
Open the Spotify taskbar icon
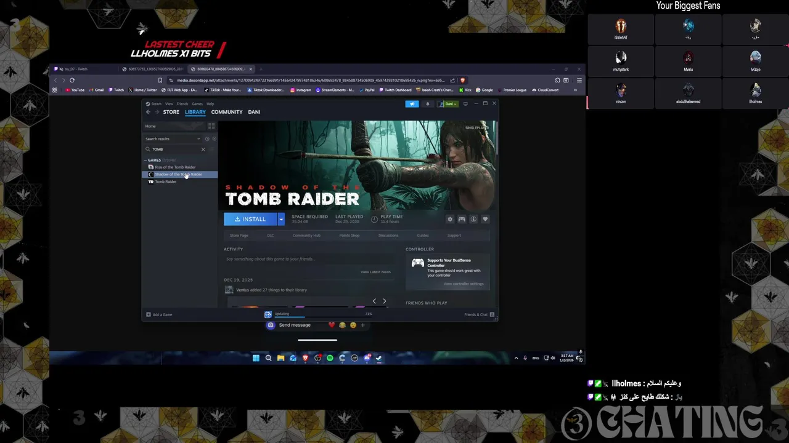point(330,358)
